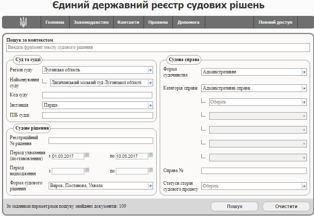Open the Форма судового рішення dropdown
This screenshot has height=216, width=314.
[150, 185]
